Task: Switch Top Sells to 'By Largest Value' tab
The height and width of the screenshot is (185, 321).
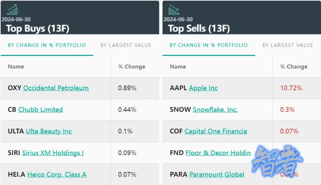Action: (x=287, y=45)
